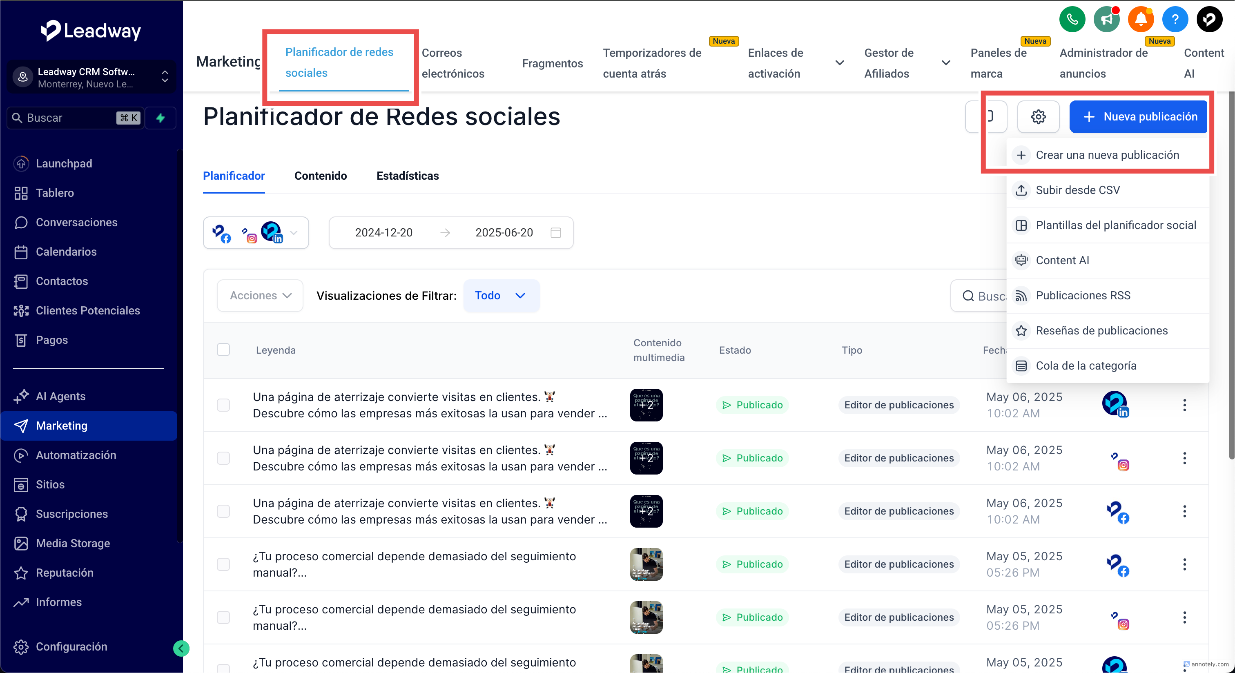
Task: Select the first post row checkbox
Action: 223,405
